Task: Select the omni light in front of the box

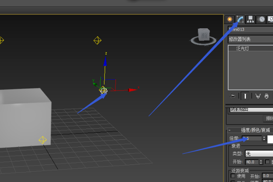Action: (x=42, y=140)
